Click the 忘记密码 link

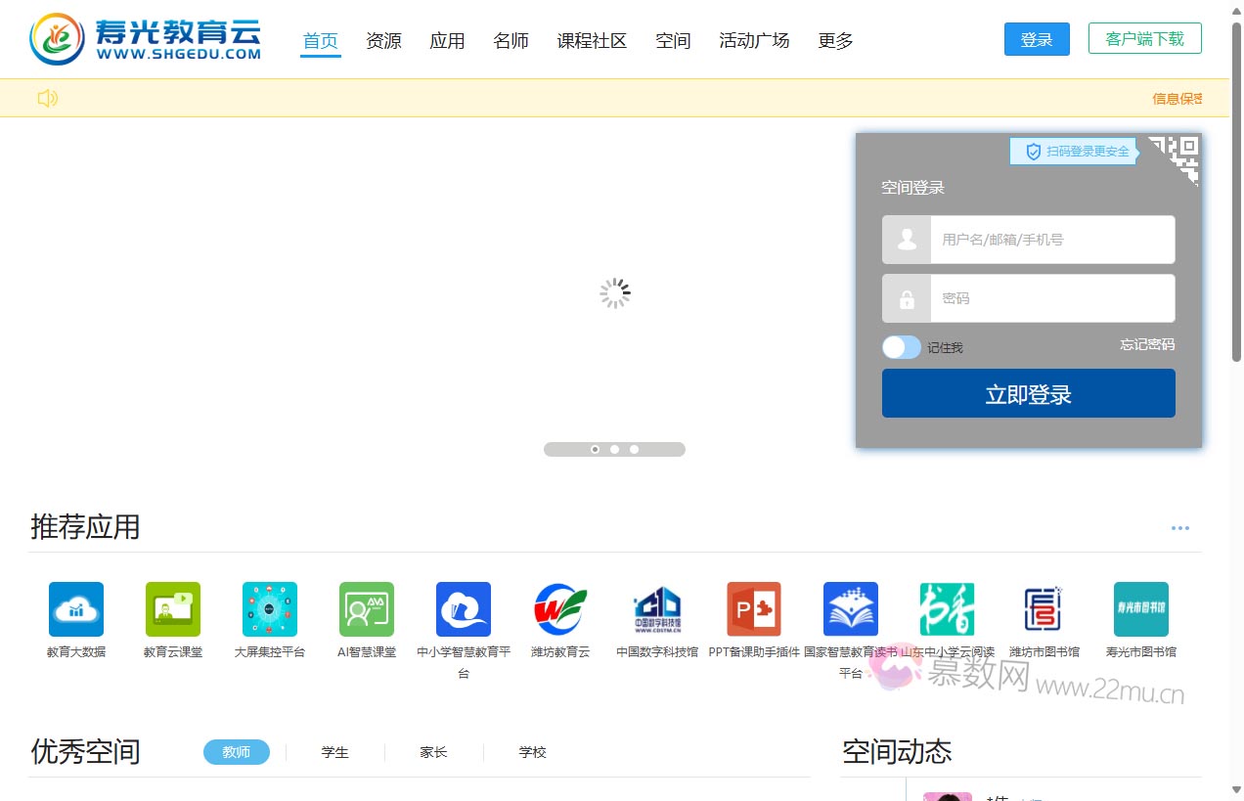point(1147,345)
